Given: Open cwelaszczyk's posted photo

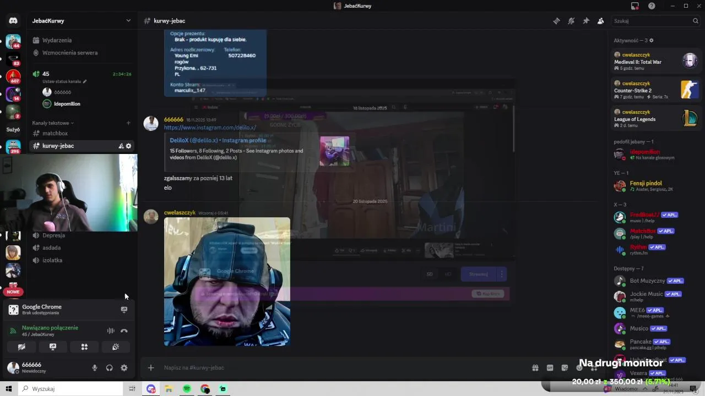Looking at the screenshot, I should coord(227,282).
